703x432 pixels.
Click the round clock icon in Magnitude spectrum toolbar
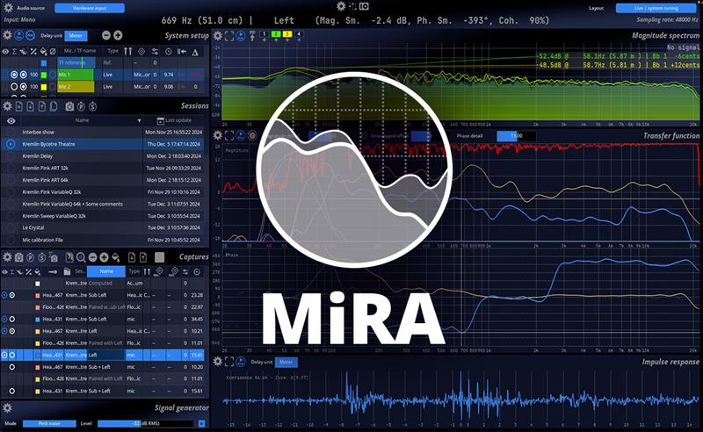pos(241,36)
